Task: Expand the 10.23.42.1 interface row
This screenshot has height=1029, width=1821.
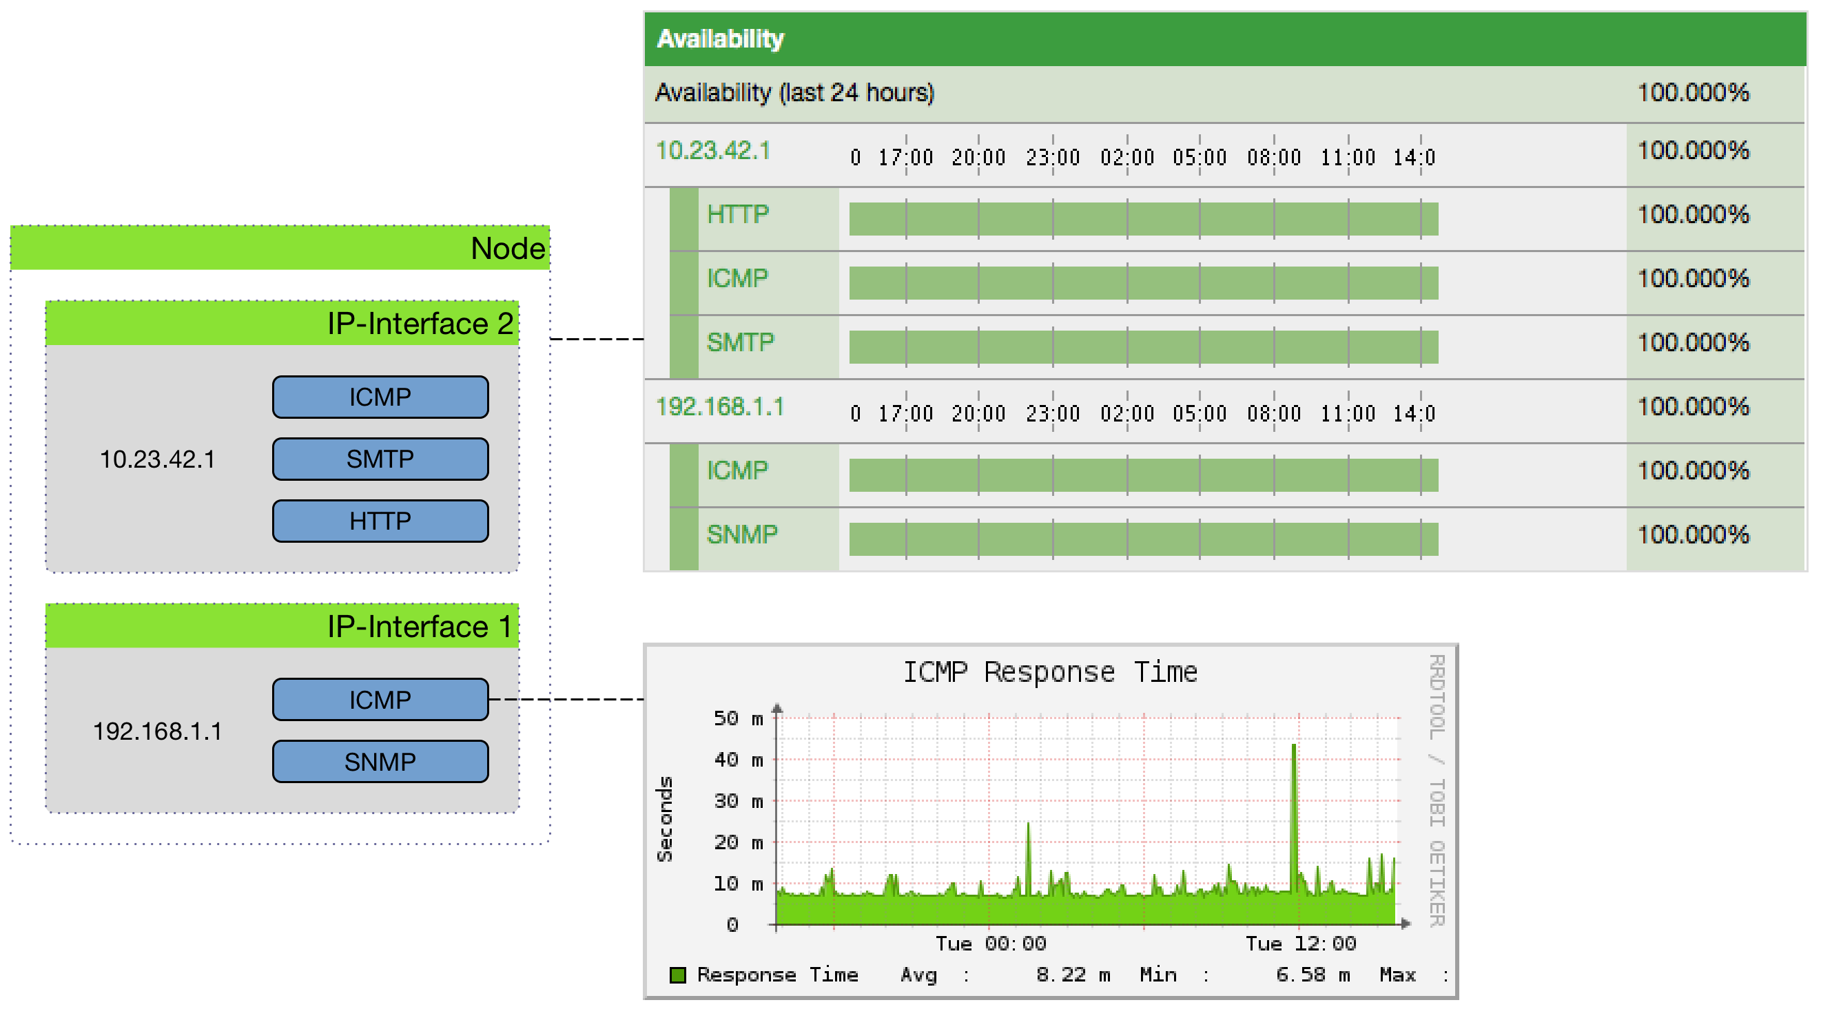Action: pyautogui.click(x=712, y=151)
